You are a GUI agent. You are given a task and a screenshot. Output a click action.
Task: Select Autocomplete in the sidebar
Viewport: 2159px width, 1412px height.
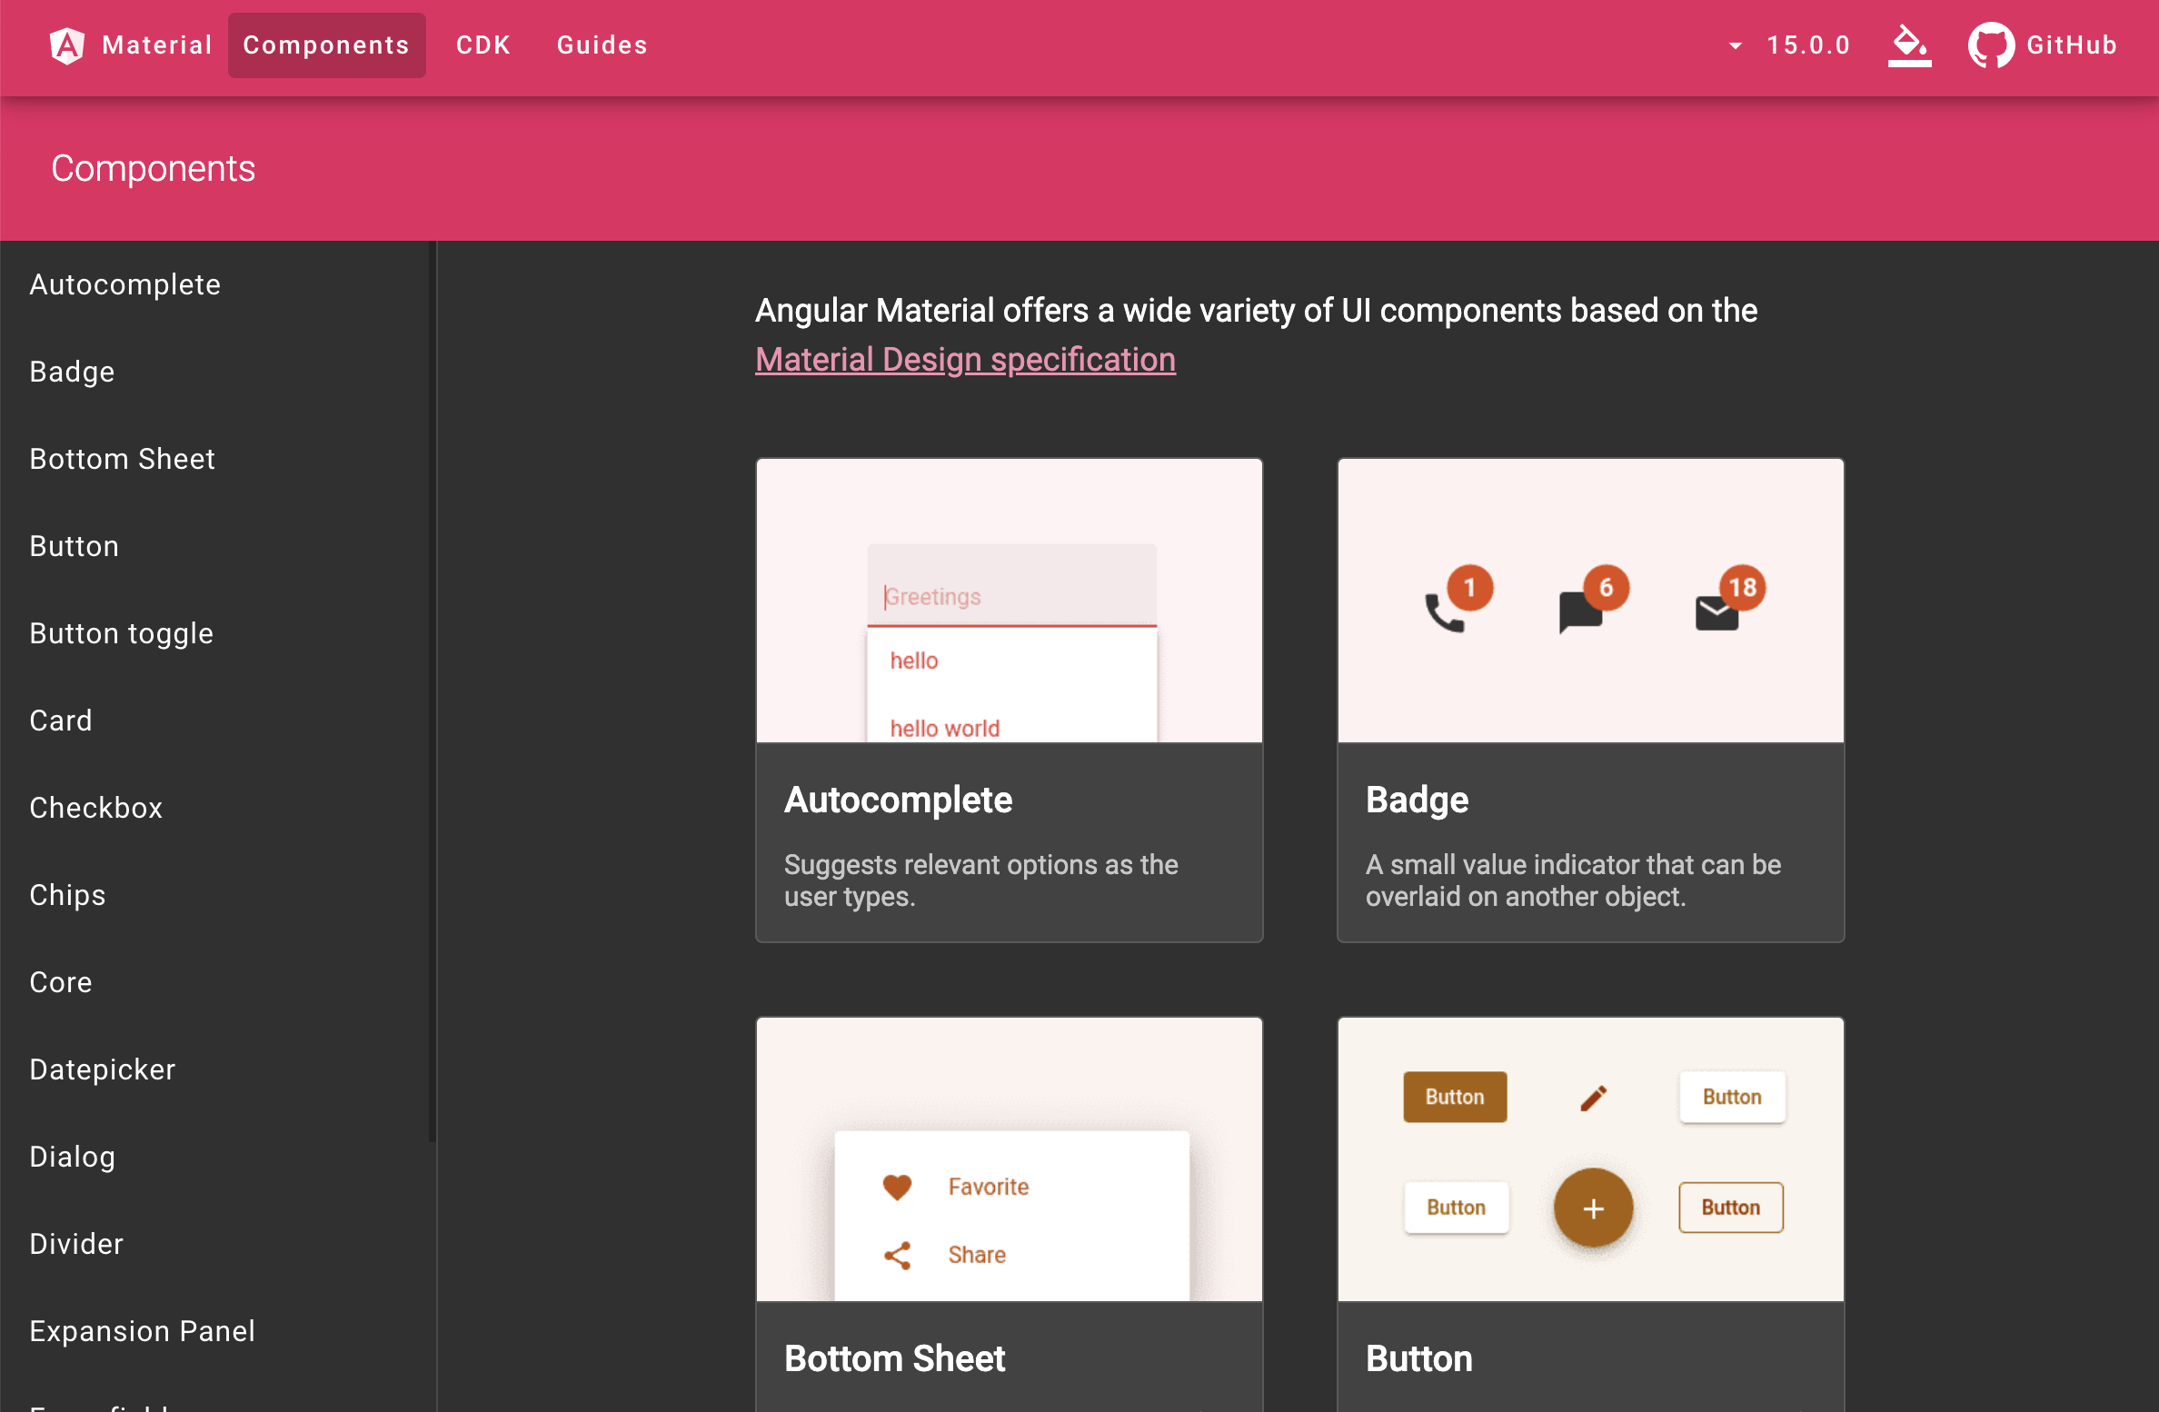pyautogui.click(x=125, y=283)
